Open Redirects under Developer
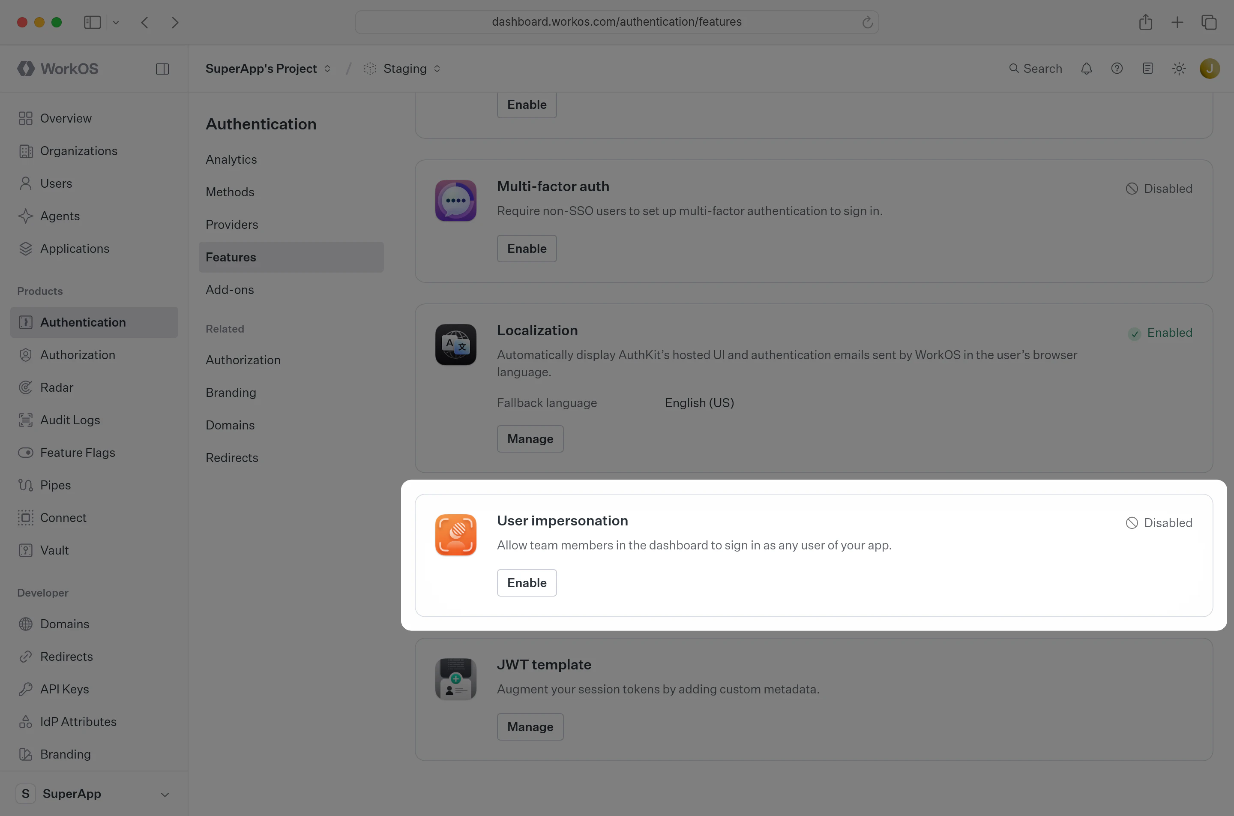 pos(94,657)
